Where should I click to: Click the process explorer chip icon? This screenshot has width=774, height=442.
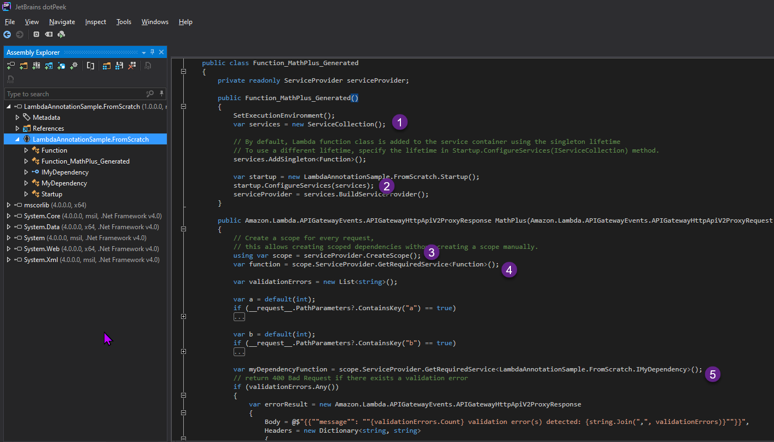(36, 34)
